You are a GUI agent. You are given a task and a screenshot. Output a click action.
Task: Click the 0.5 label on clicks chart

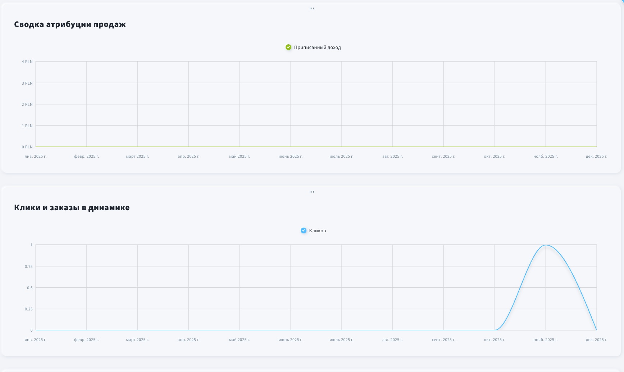(30, 288)
